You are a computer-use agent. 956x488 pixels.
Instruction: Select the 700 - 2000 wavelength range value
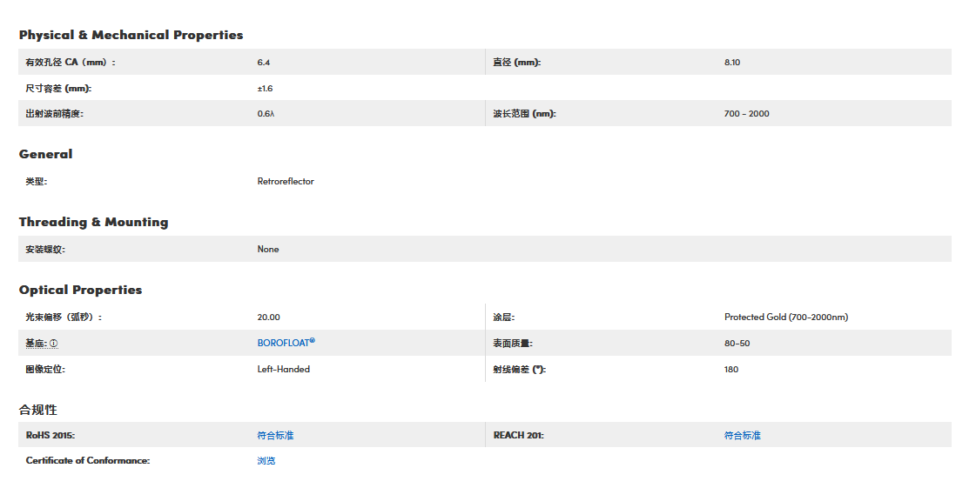(746, 113)
